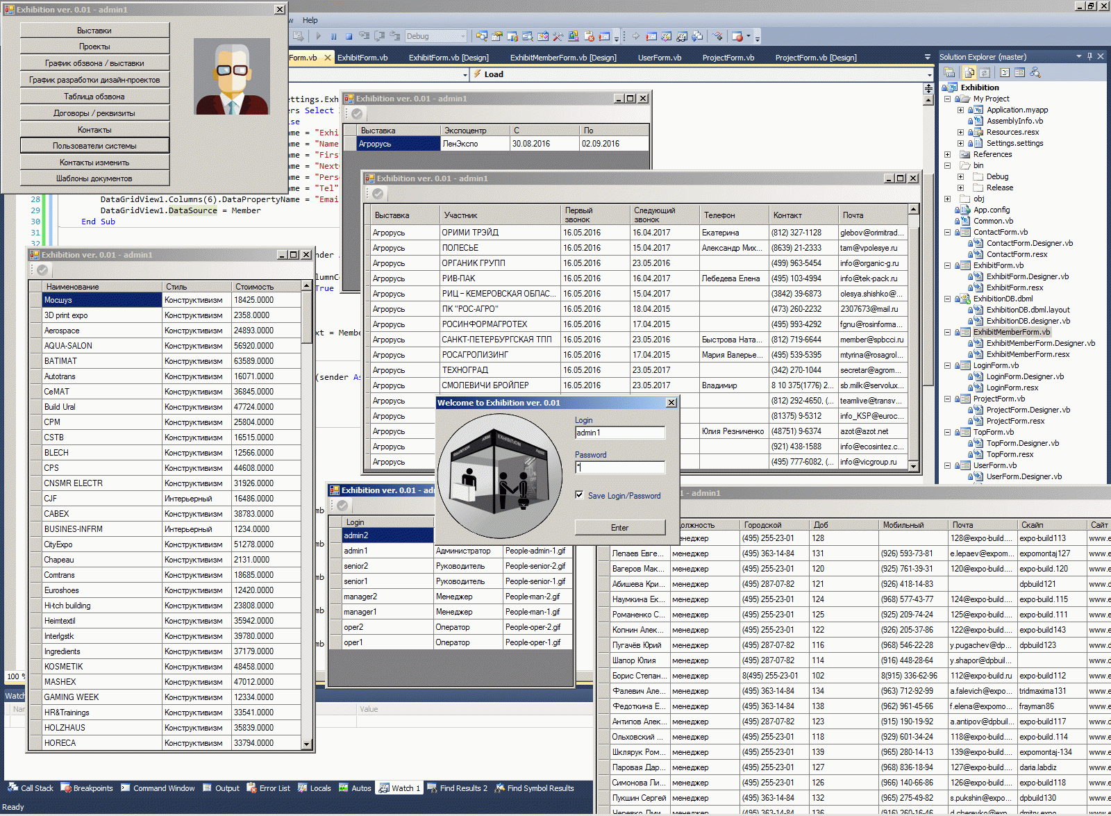
Task: Click Шаблоны документов button
Action: pos(94,178)
